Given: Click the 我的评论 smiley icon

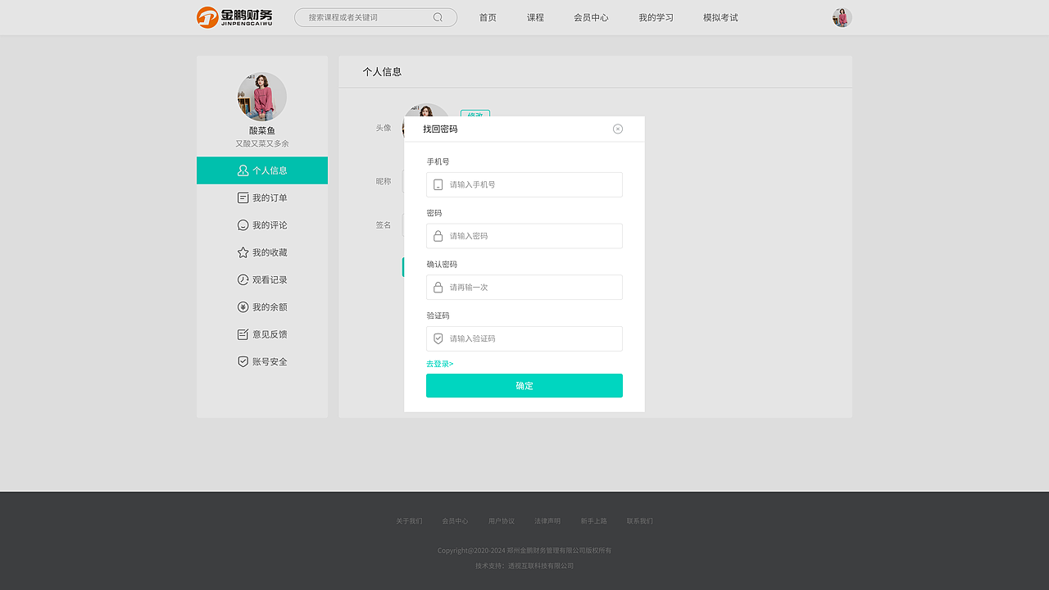Looking at the screenshot, I should tap(243, 225).
